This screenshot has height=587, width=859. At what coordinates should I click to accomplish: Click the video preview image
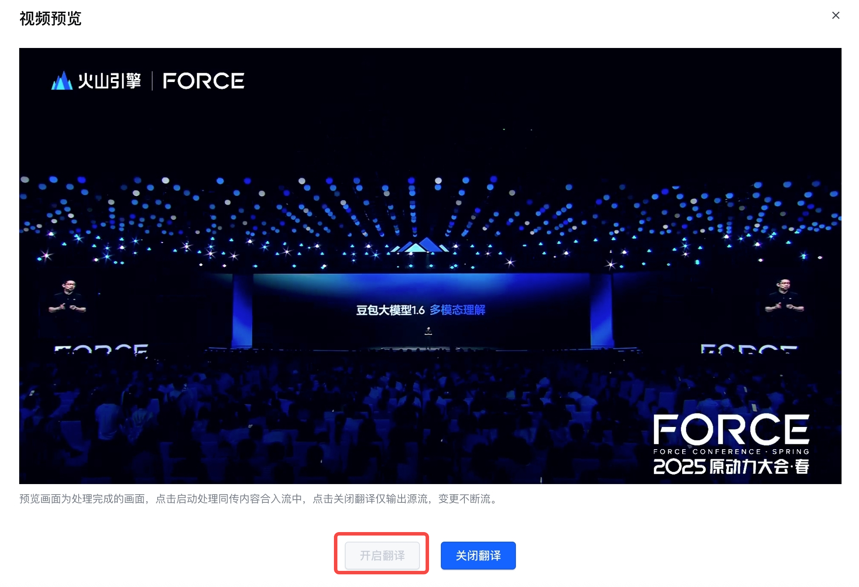coord(430,266)
